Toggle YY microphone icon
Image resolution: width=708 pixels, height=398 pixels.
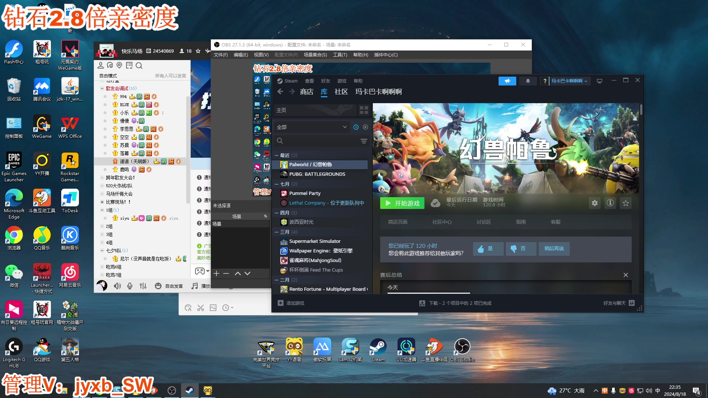coord(130,286)
